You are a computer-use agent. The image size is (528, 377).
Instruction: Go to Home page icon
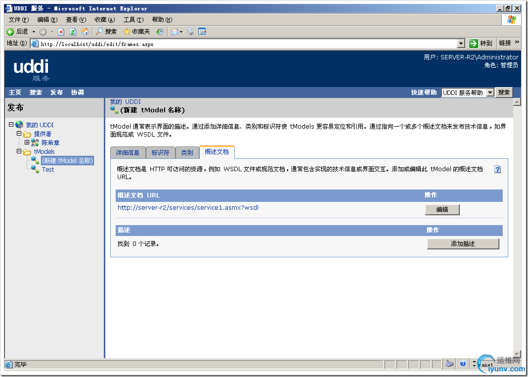86,32
